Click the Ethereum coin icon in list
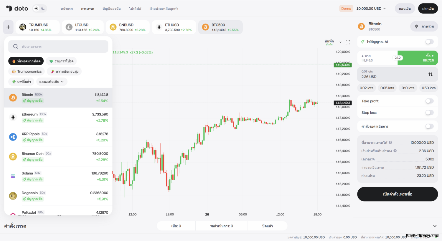The width and height of the screenshot is (442, 241). click(13, 117)
